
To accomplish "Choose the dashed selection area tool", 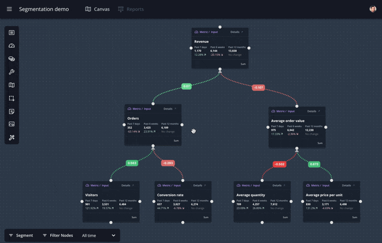I will click(x=11, y=98).
